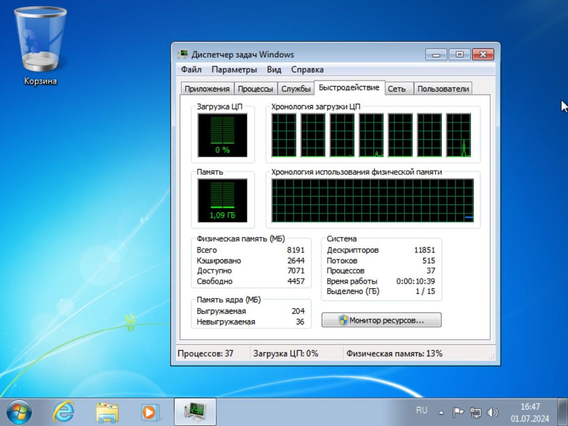Switch to the Процессы tab
This screenshot has width=568, height=426.
tap(255, 88)
